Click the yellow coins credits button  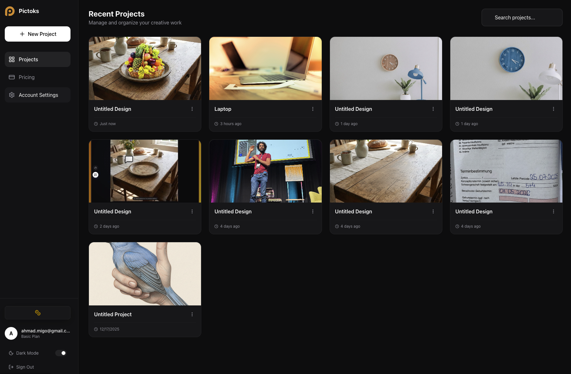point(37,313)
